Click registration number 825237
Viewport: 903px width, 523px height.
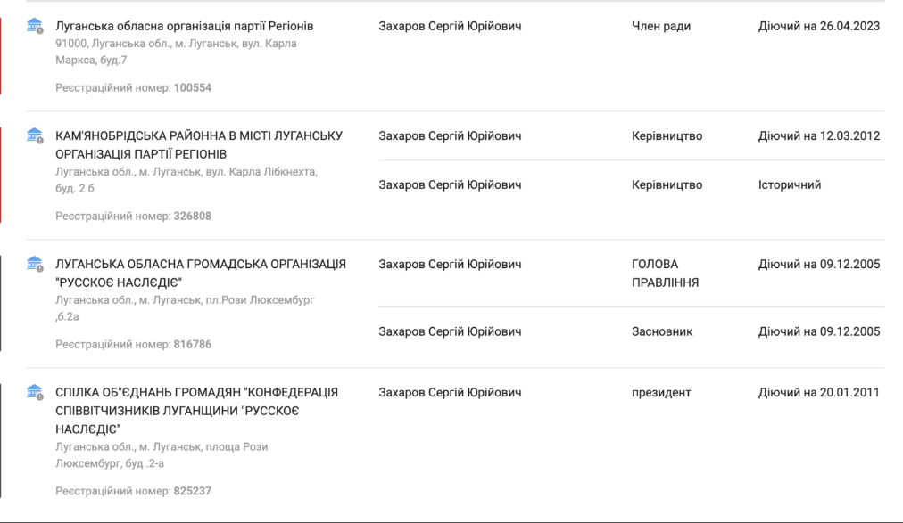tap(193, 491)
